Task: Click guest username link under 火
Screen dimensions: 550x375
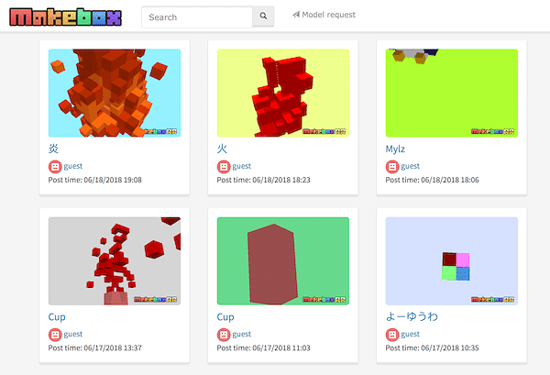Action: pos(241,167)
